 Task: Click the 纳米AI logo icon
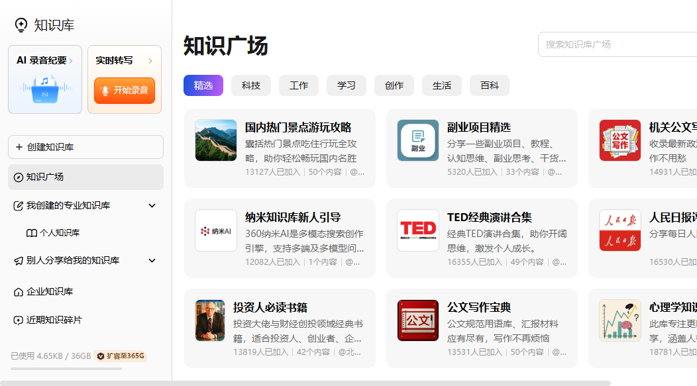coord(216,230)
